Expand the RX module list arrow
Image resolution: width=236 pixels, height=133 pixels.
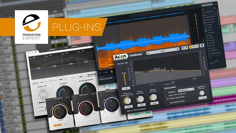click(x=209, y=58)
